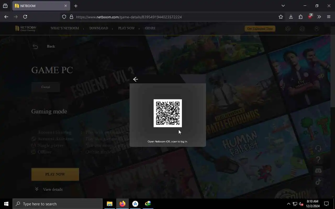Click the taskbar icon right of Firefox

point(135,204)
